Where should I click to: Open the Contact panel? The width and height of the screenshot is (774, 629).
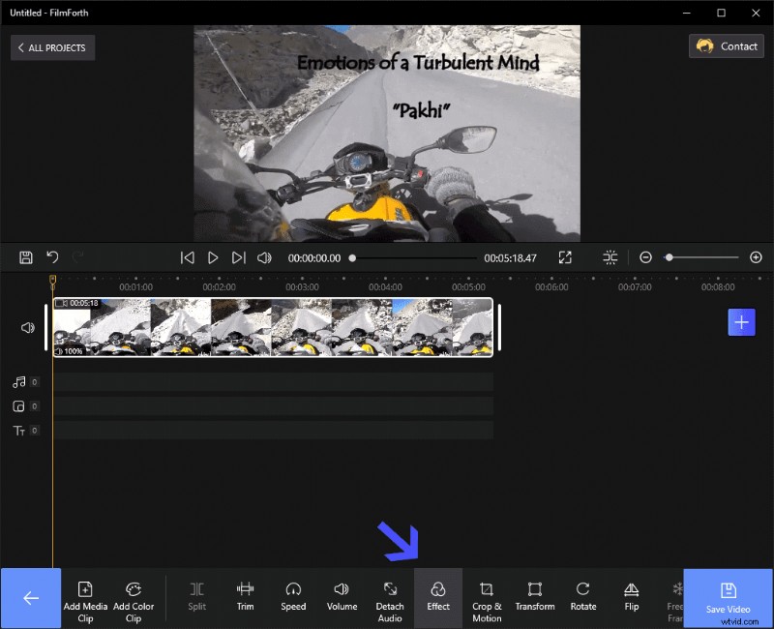(726, 45)
